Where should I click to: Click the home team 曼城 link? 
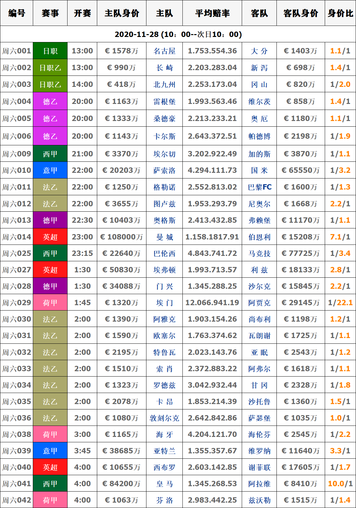(164, 237)
